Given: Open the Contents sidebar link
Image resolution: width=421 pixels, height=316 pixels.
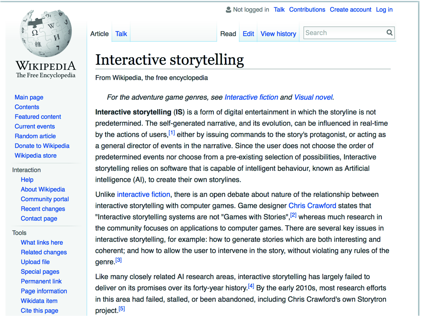Looking at the screenshot, I should click(27, 107).
